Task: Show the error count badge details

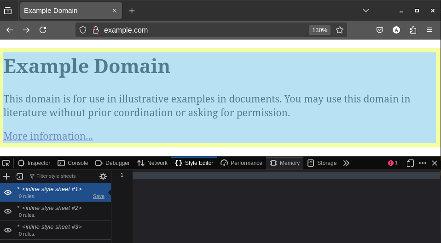Action: tap(393, 163)
